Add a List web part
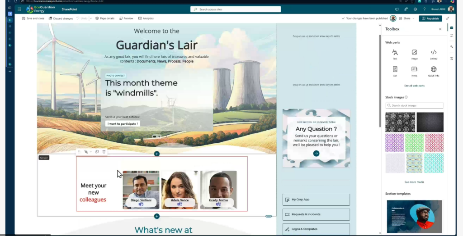463x236 pixels. (x=395, y=72)
